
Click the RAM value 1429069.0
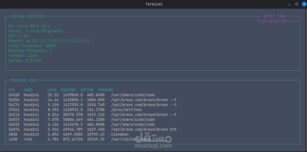pos(73,95)
